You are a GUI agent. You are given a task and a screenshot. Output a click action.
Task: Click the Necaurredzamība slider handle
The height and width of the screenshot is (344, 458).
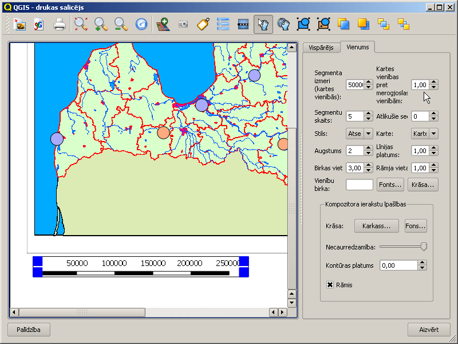click(x=424, y=247)
